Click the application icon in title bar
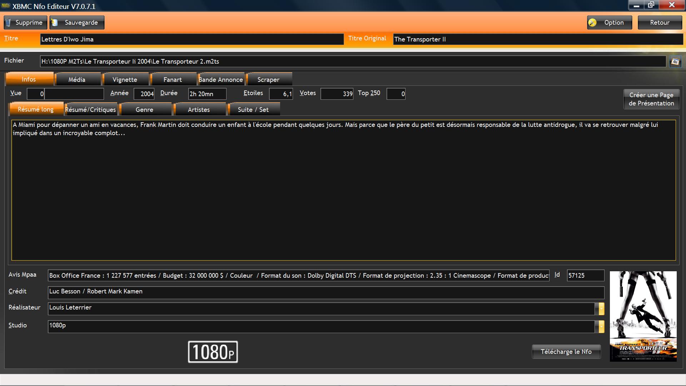Viewport: 686px width, 386px height. click(x=5, y=6)
